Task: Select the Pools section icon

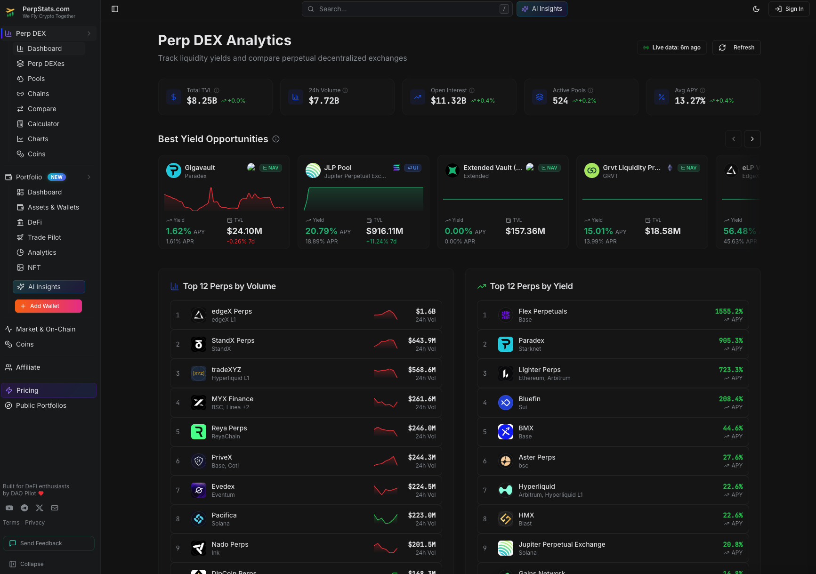Action: click(x=20, y=79)
